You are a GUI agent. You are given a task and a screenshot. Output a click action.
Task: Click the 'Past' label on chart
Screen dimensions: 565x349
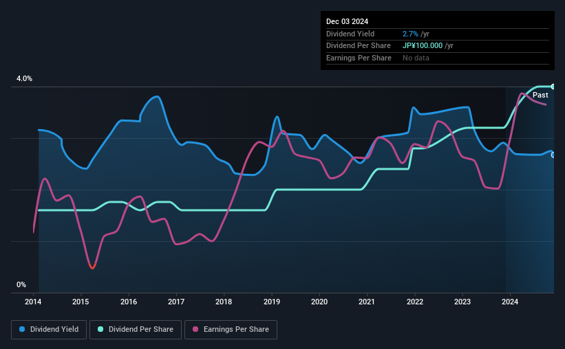pos(540,95)
